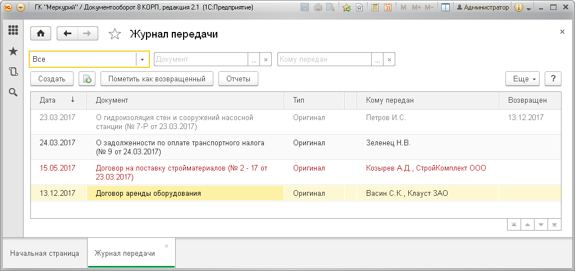Open selection dialog for Документ filter
This screenshot has width=575, height=271.
click(x=254, y=59)
